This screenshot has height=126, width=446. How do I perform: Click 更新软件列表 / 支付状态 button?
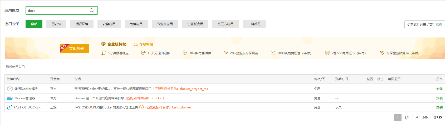(x=425, y=24)
